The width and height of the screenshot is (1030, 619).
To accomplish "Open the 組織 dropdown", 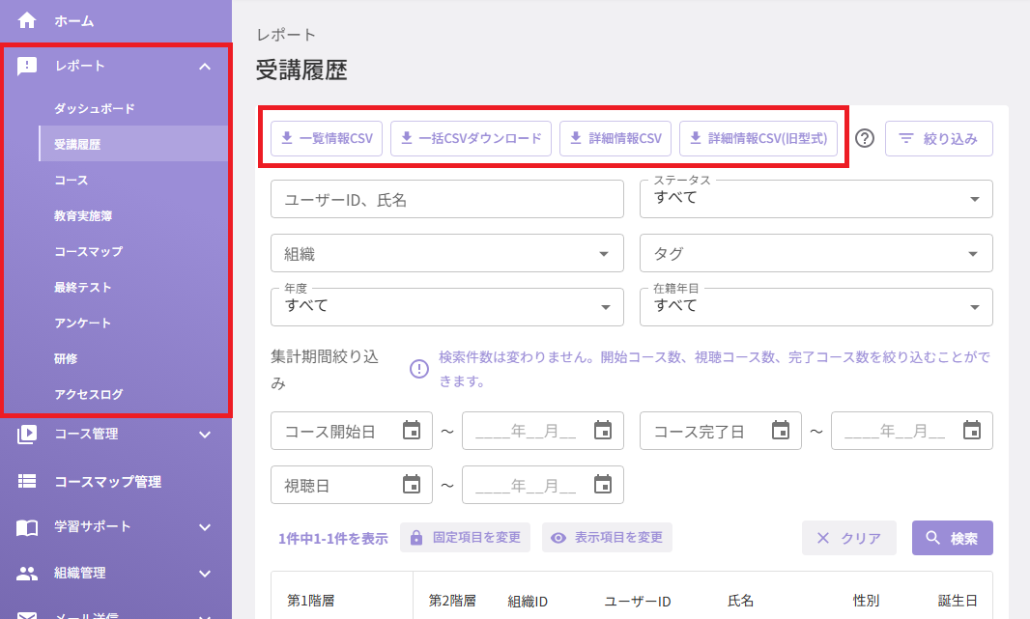I will click(x=446, y=253).
